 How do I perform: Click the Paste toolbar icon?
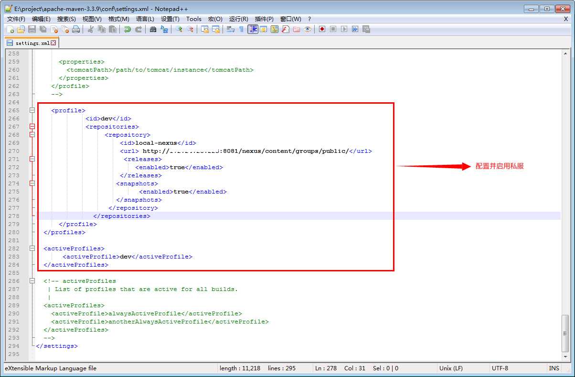113,29
